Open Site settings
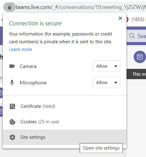Screen dimensions: 146x157 [x=65, y=137]
